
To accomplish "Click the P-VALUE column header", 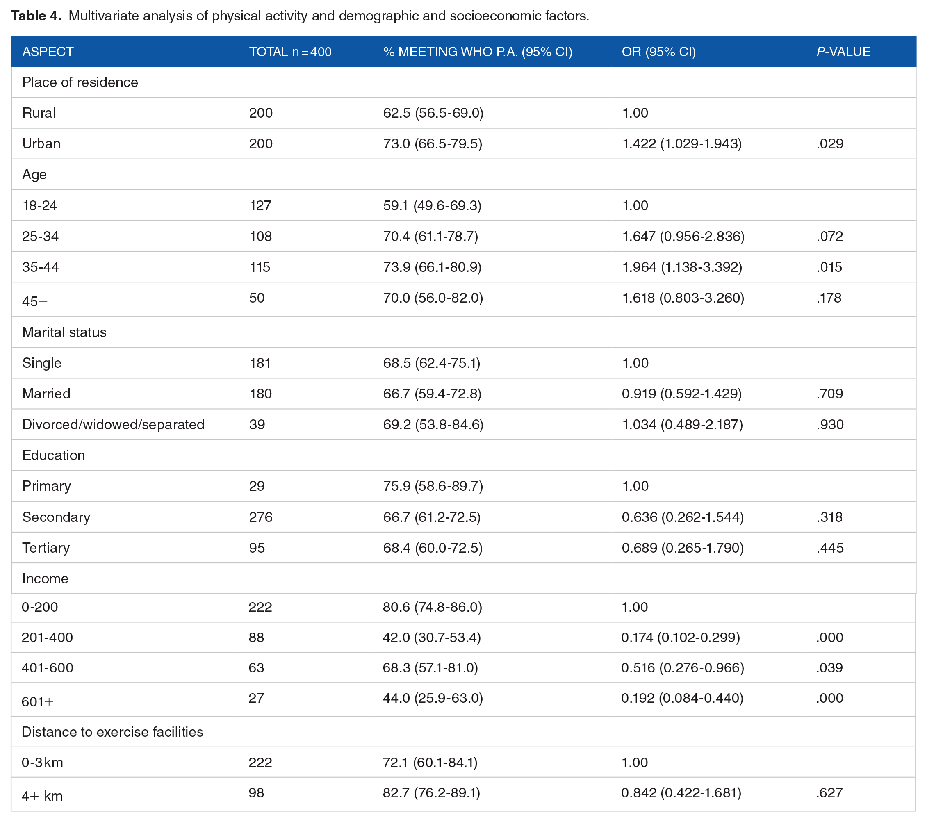I will pos(843,52).
